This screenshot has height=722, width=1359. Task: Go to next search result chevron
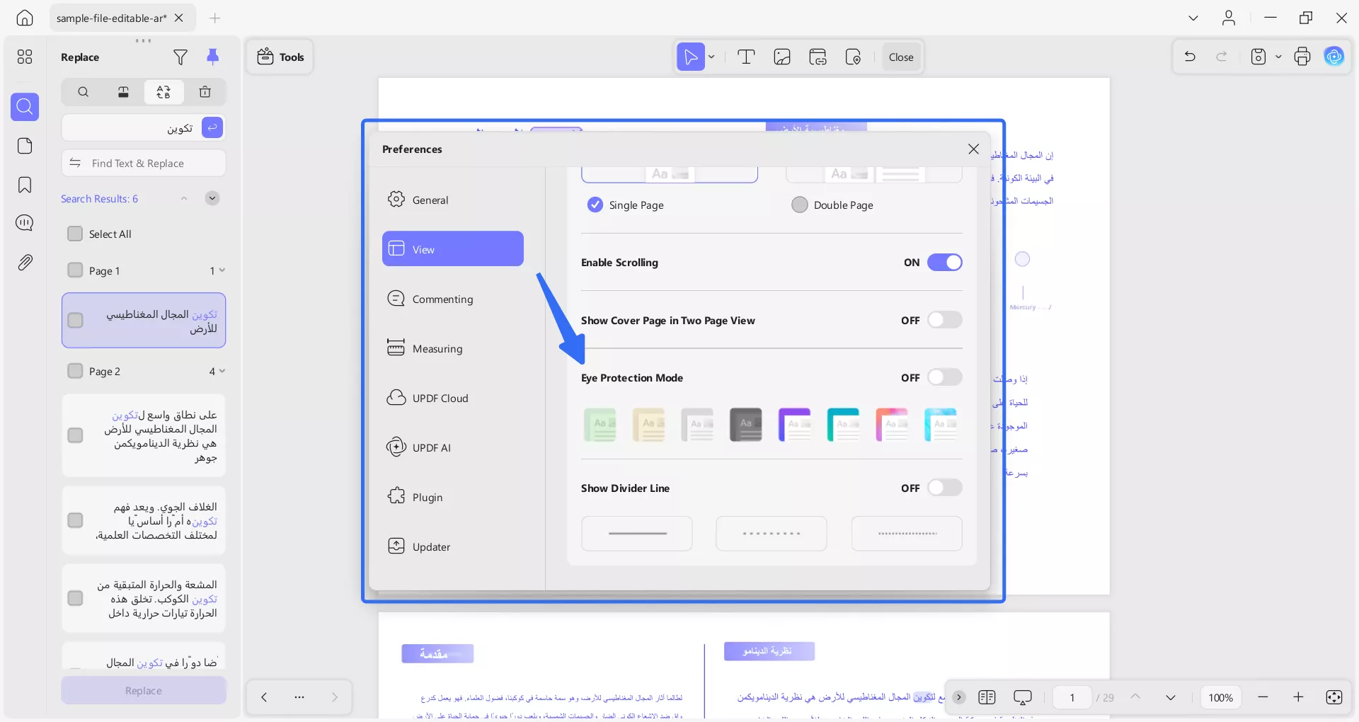click(x=212, y=199)
